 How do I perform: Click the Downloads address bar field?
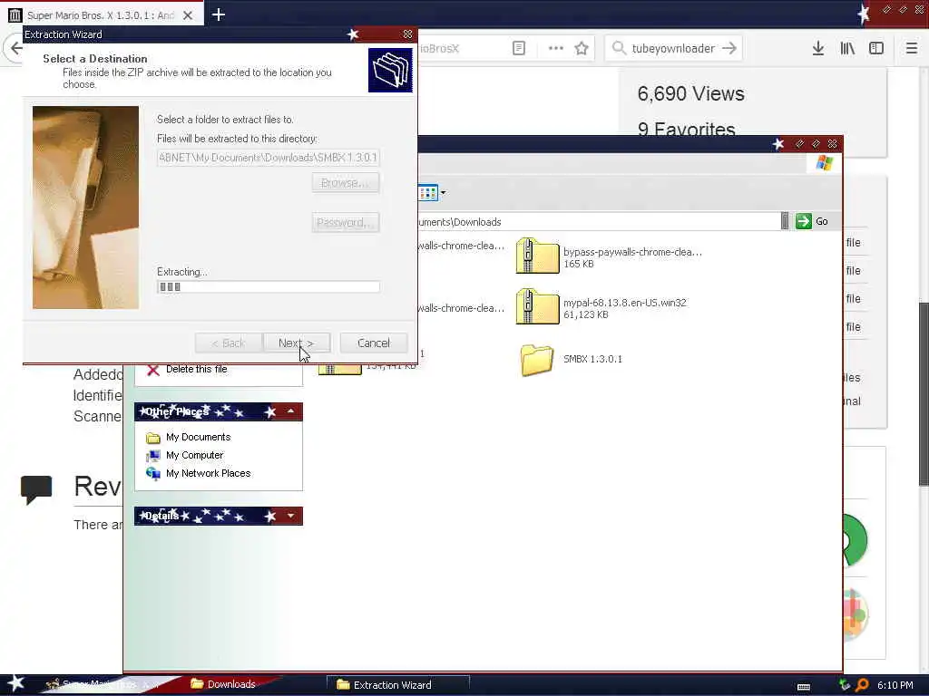pyautogui.click(x=599, y=221)
